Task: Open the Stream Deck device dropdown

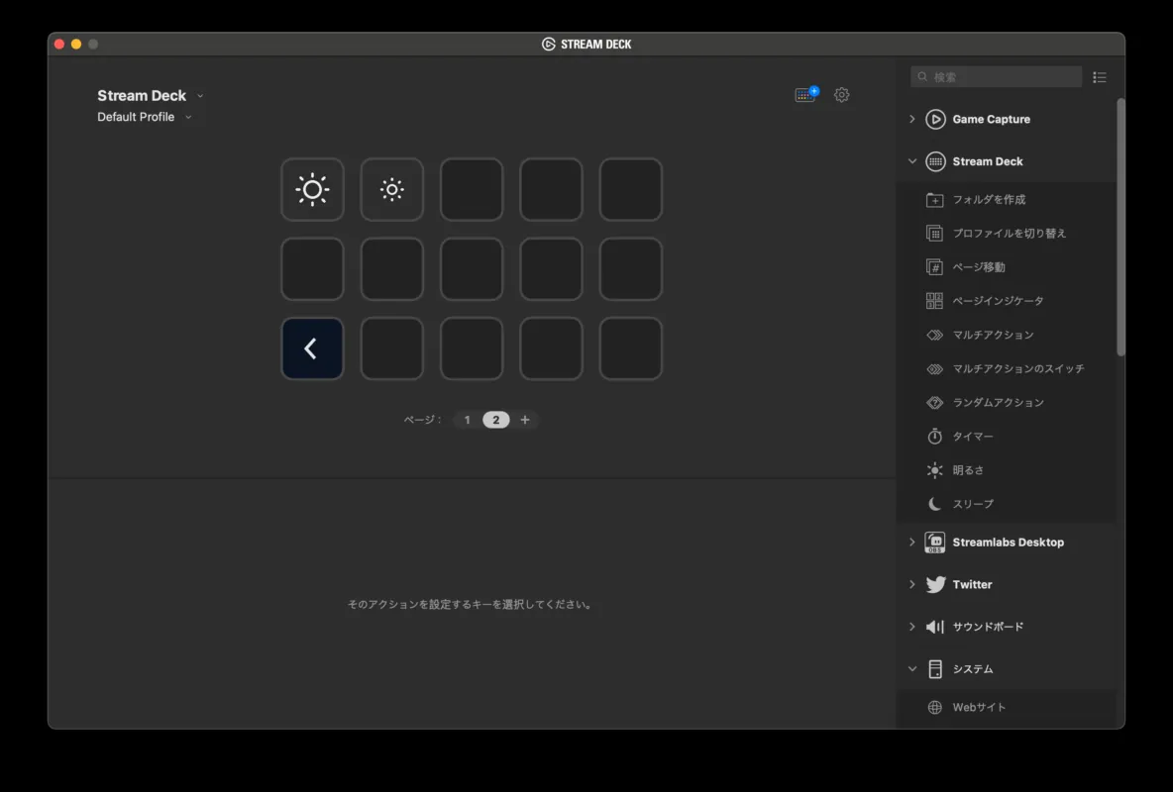Action: [151, 96]
